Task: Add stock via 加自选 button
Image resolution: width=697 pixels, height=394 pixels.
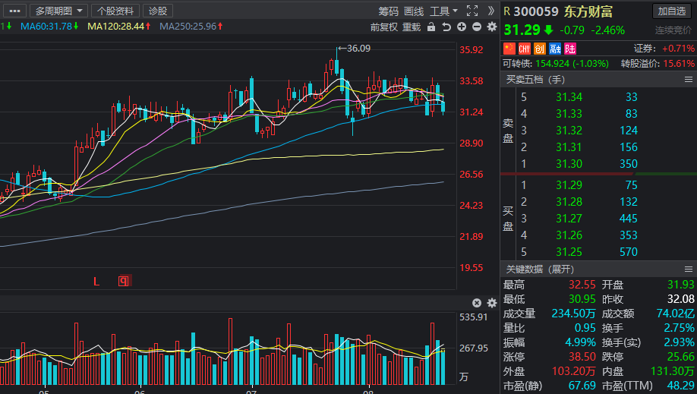Action: click(x=672, y=11)
